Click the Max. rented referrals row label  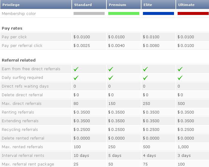(22, 147)
